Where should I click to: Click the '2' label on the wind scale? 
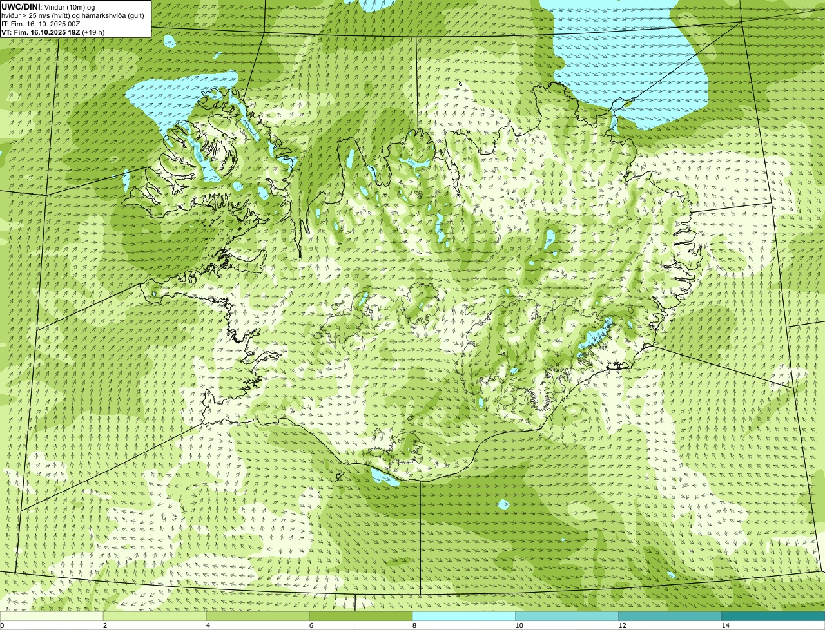pos(105,625)
